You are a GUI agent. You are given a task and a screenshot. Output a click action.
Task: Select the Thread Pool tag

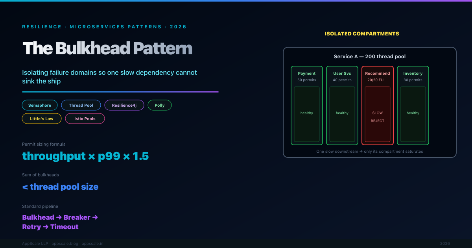81,105
